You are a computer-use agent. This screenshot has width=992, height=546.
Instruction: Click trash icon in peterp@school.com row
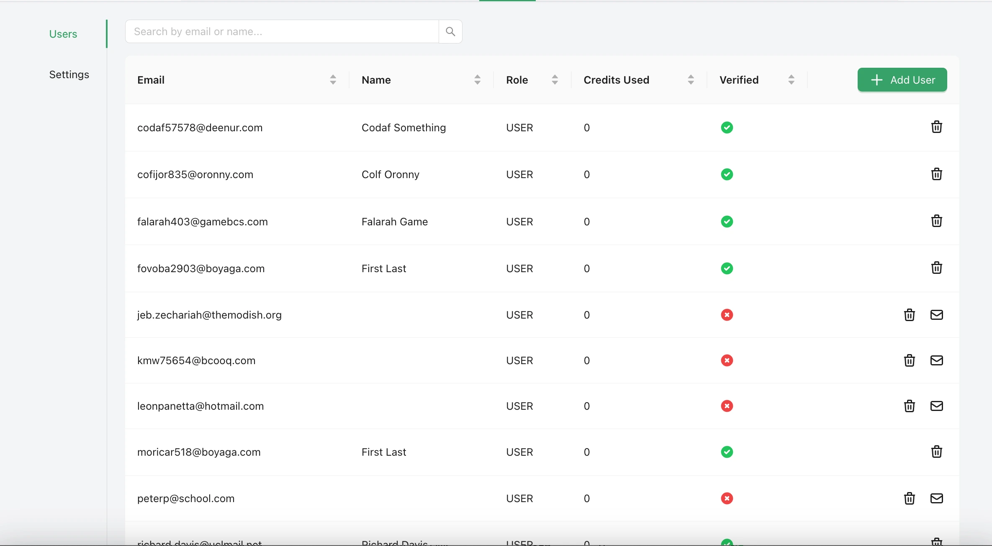click(909, 498)
